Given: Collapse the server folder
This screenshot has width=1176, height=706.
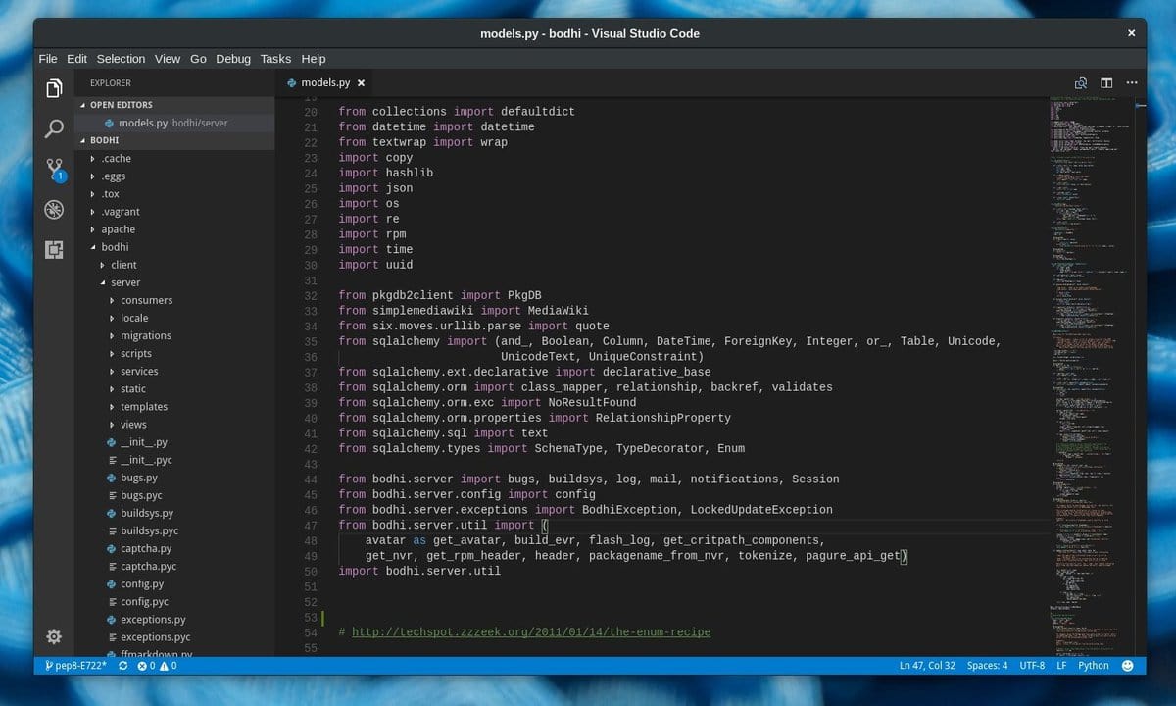Looking at the screenshot, I should tap(125, 282).
